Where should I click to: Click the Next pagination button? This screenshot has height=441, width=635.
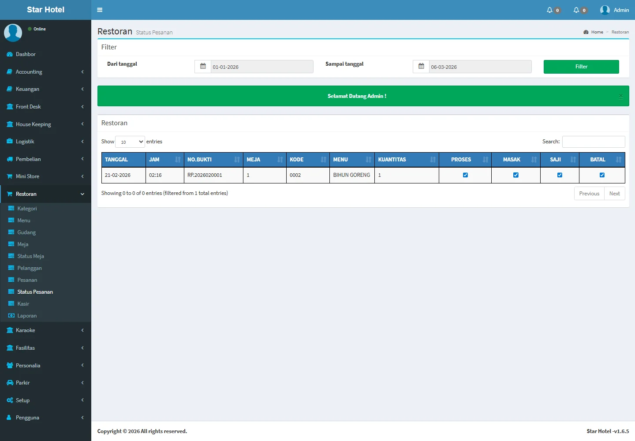[614, 194]
